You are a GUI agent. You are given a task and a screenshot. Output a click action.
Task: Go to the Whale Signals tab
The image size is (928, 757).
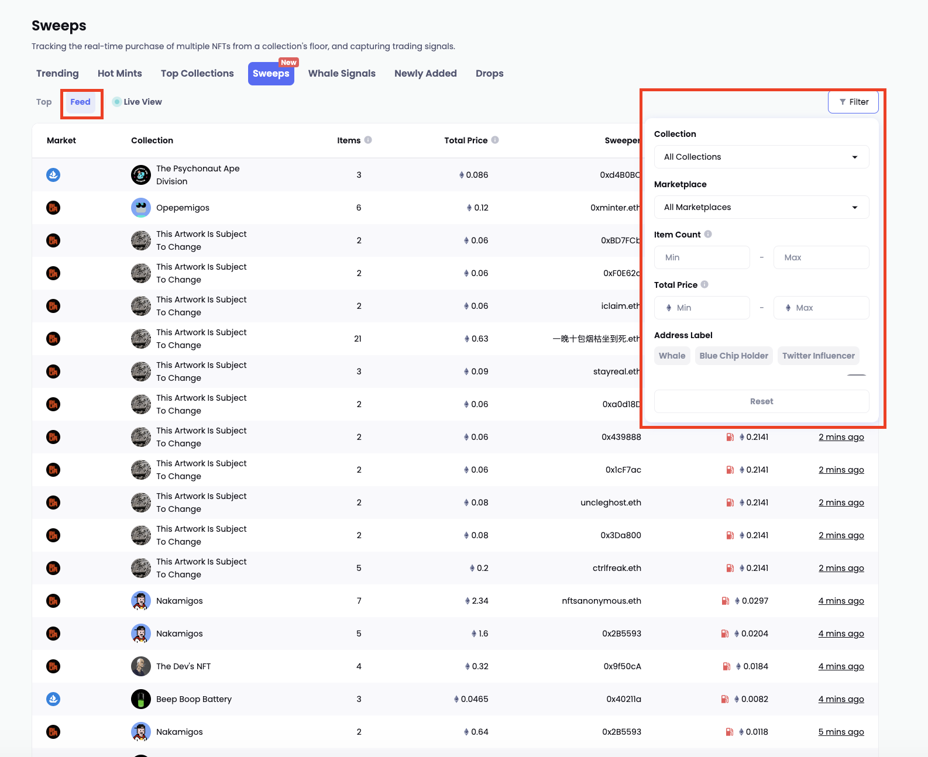(x=342, y=74)
